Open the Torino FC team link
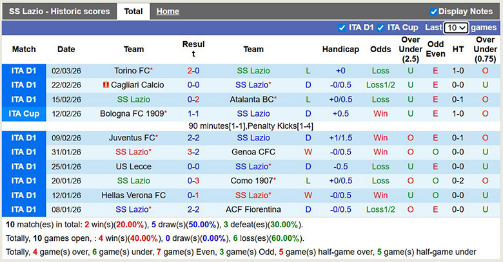 click(x=132, y=71)
